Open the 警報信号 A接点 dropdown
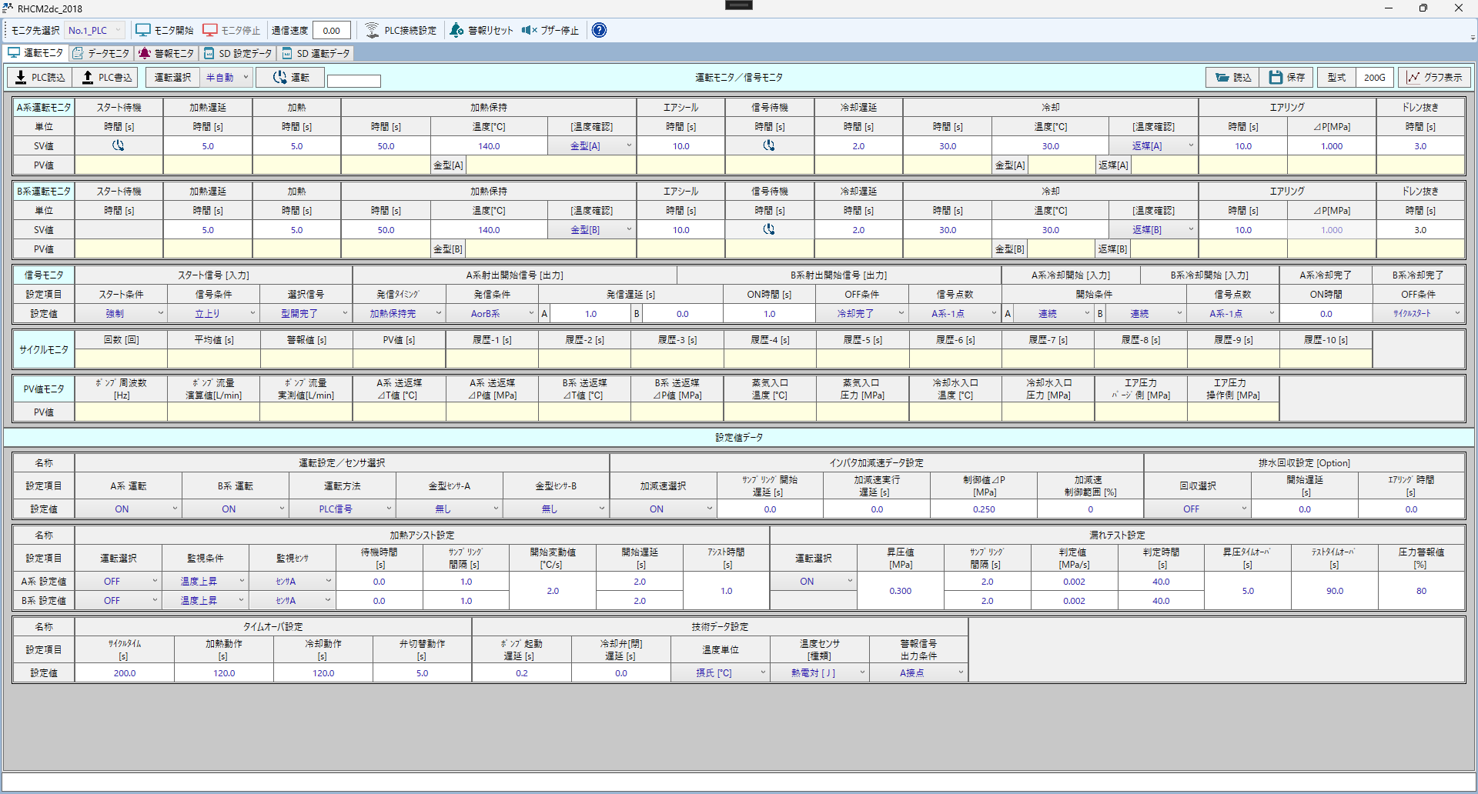The image size is (1478, 794). pyautogui.click(x=919, y=673)
